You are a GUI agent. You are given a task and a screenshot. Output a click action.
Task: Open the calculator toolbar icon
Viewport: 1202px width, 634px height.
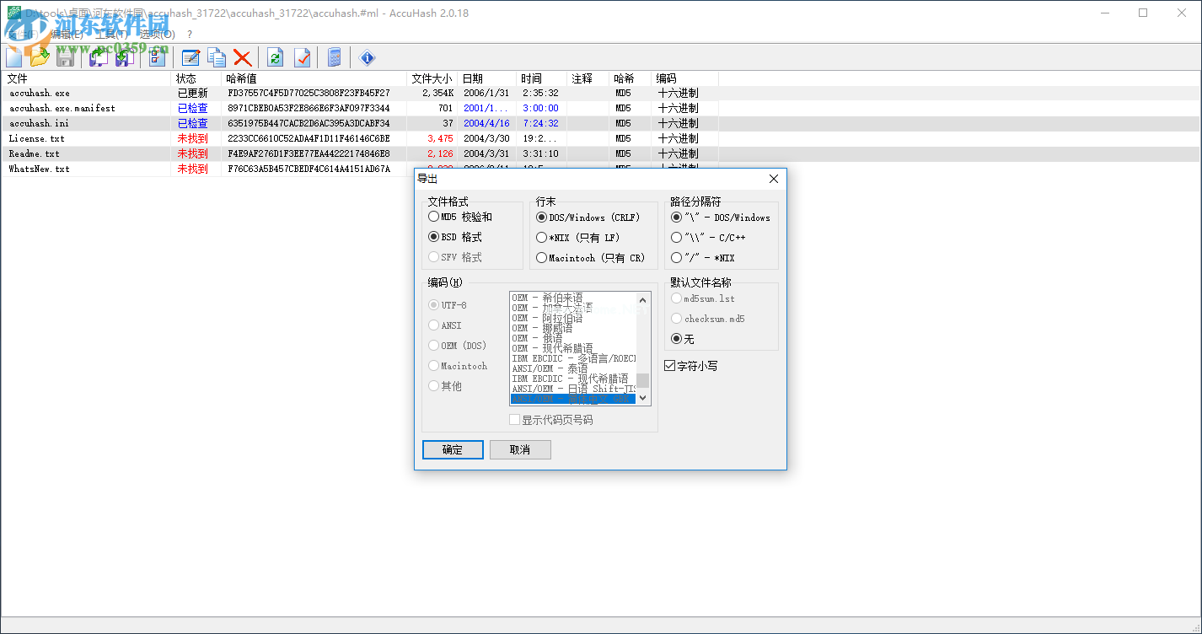point(335,57)
